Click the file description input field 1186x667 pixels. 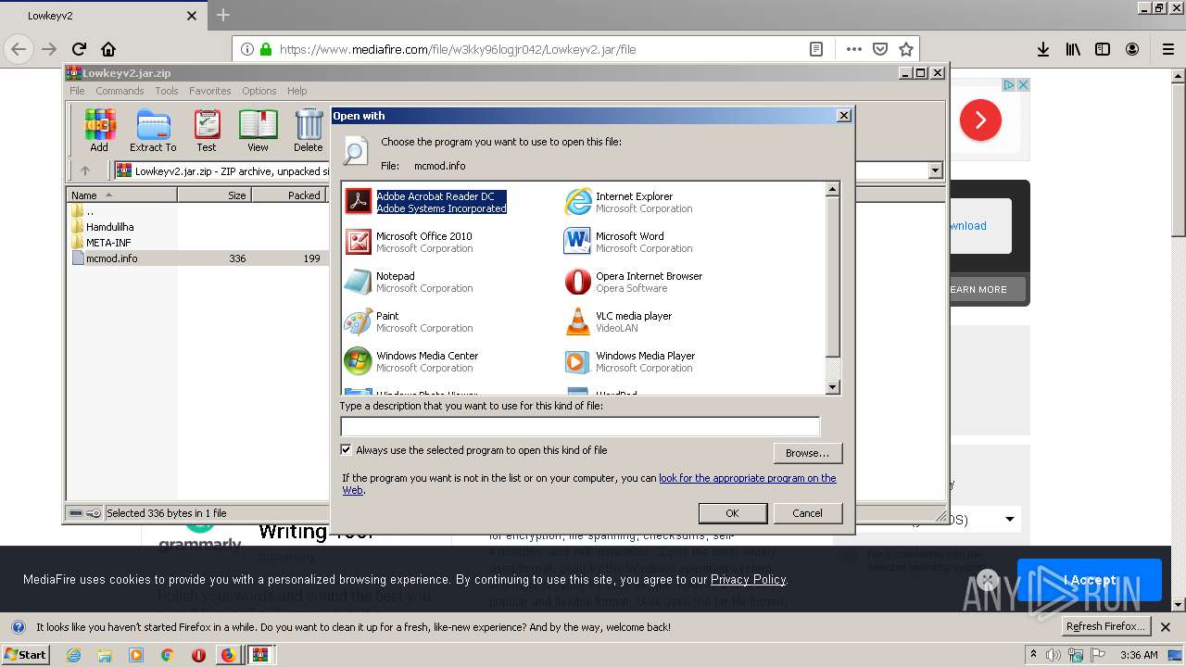coord(580,426)
